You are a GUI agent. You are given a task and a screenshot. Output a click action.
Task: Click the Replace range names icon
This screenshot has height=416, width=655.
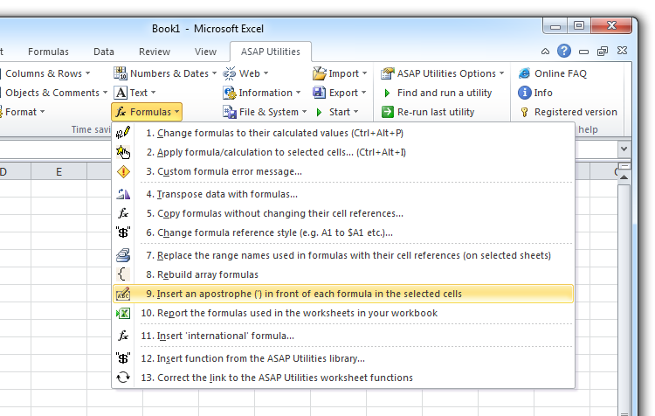pos(123,255)
